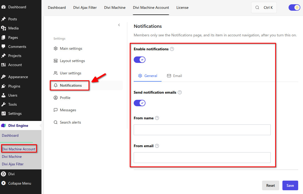Viewport: 303px width, 194px height.
Task: Toggle the light/dark mode switch
Action: coord(294,7)
